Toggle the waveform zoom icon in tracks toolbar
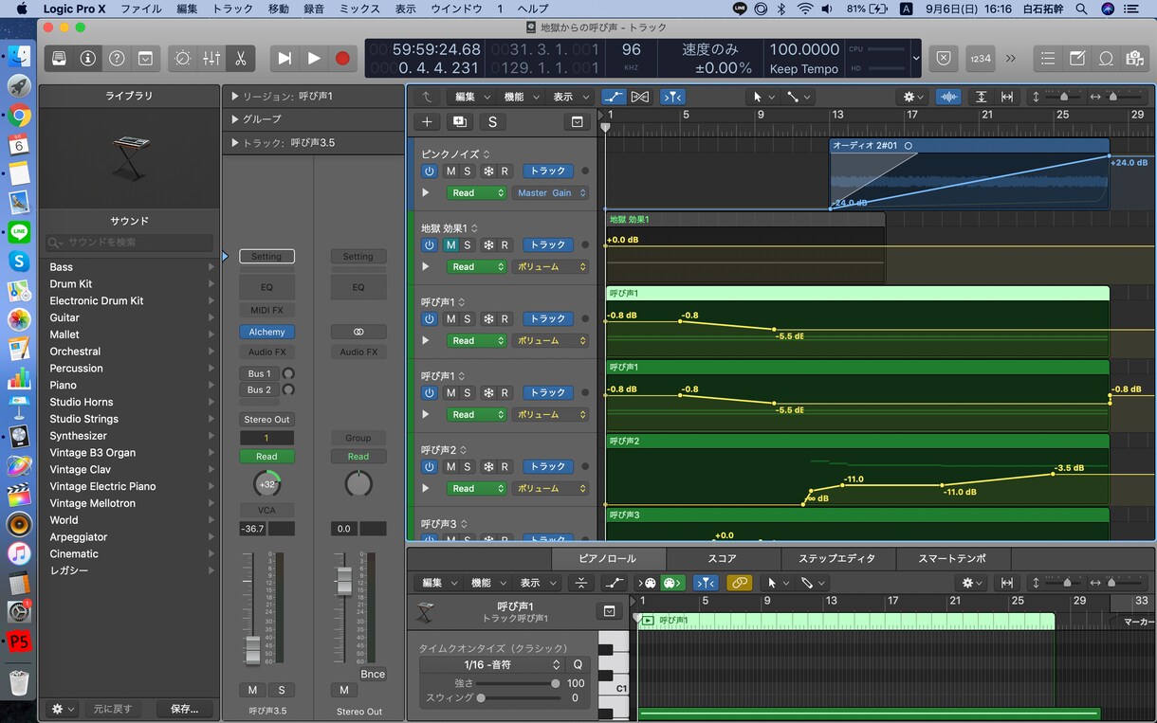The image size is (1157, 723). click(x=947, y=97)
